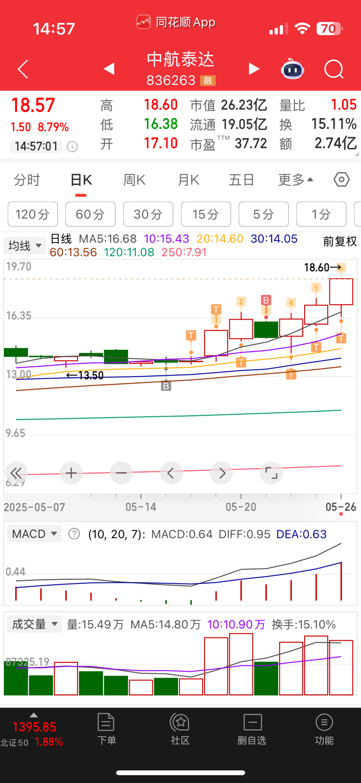This screenshot has width=361, height=783.
Task: Select 15分 period button
Action: coord(206,214)
